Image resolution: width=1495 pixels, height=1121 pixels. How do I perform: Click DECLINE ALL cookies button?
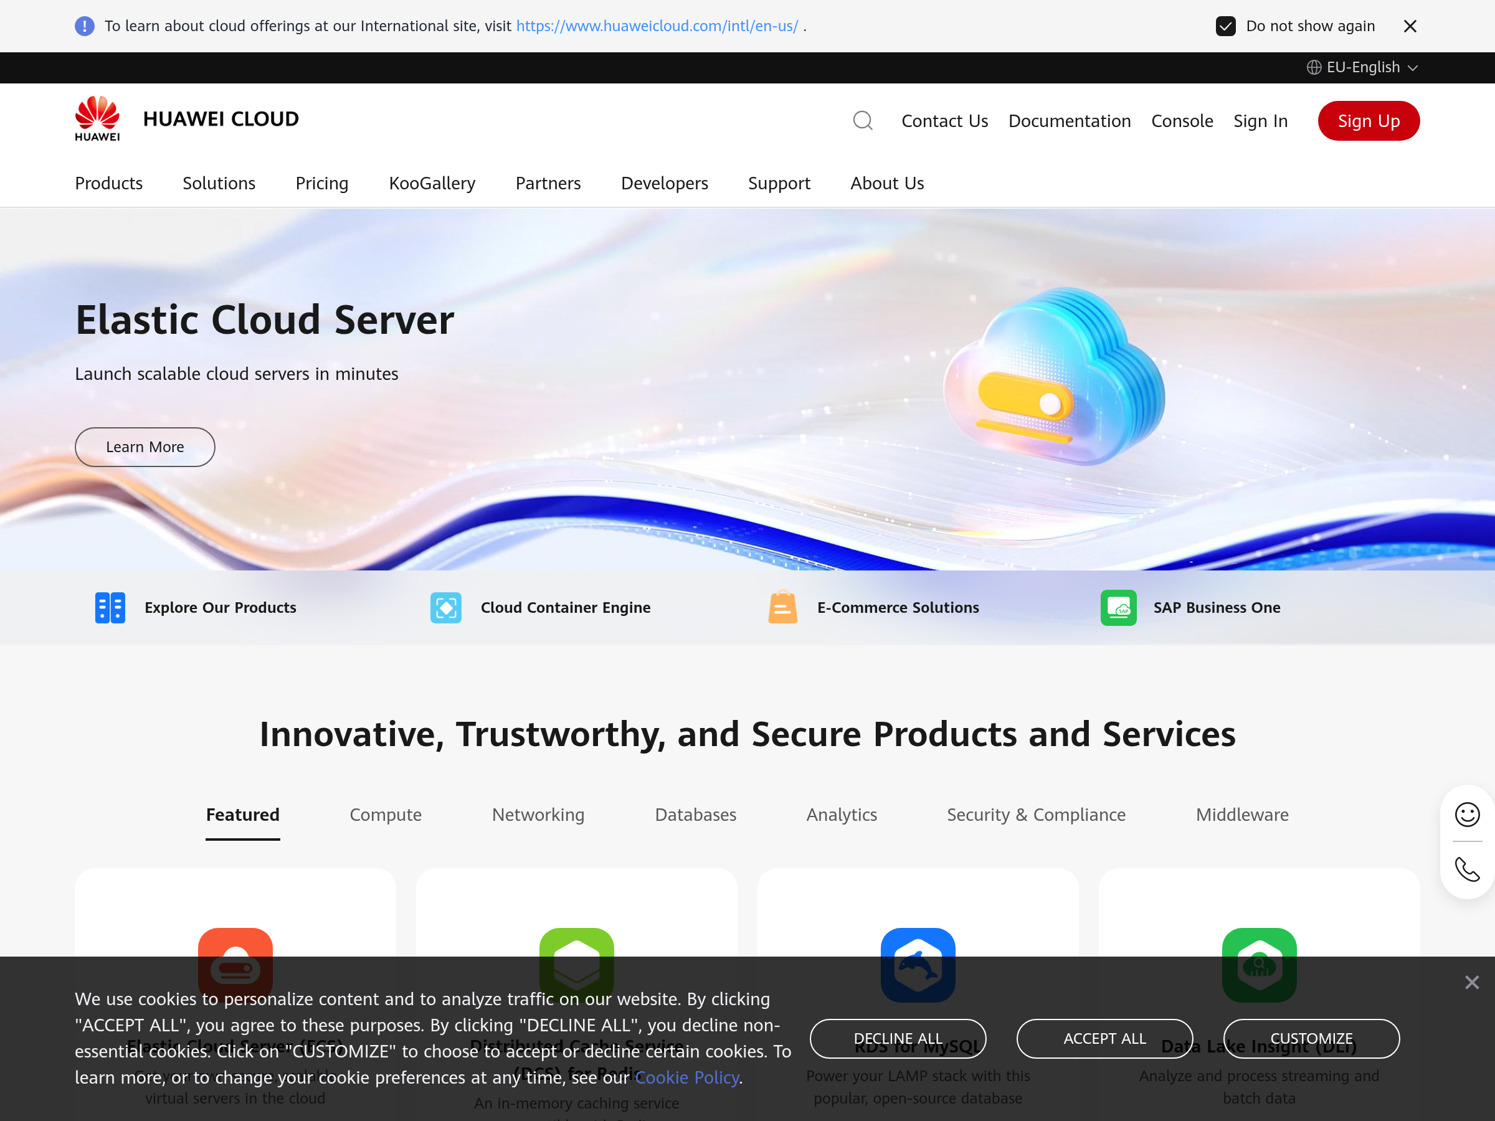(898, 1039)
